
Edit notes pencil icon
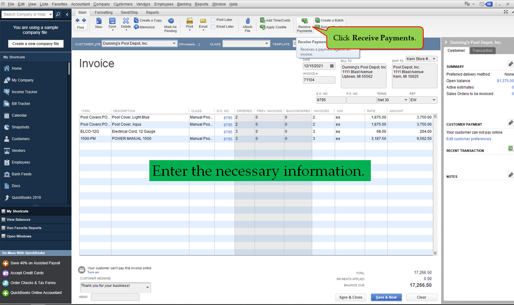[x=510, y=175]
